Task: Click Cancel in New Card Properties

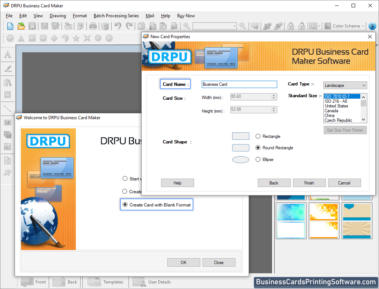Action: point(345,183)
